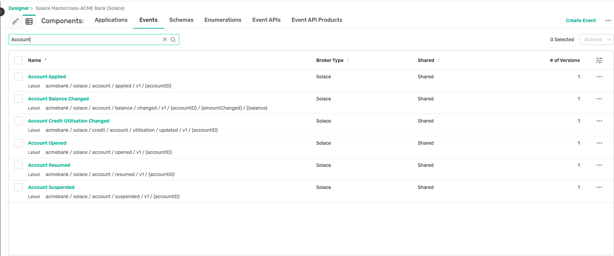The height and width of the screenshot is (256, 614).
Task: Expand the left sidebar arrow
Action: pyautogui.click(x=2, y=12)
